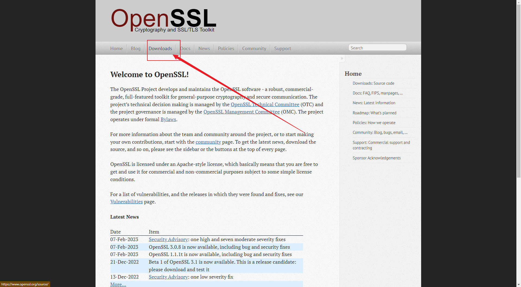Click the More... news link
Viewport: 521px width, 287px height.
point(118,284)
